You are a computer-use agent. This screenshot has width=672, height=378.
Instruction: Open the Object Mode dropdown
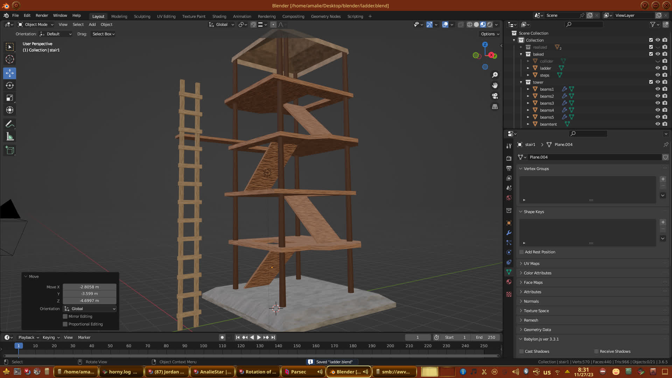click(x=36, y=24)
